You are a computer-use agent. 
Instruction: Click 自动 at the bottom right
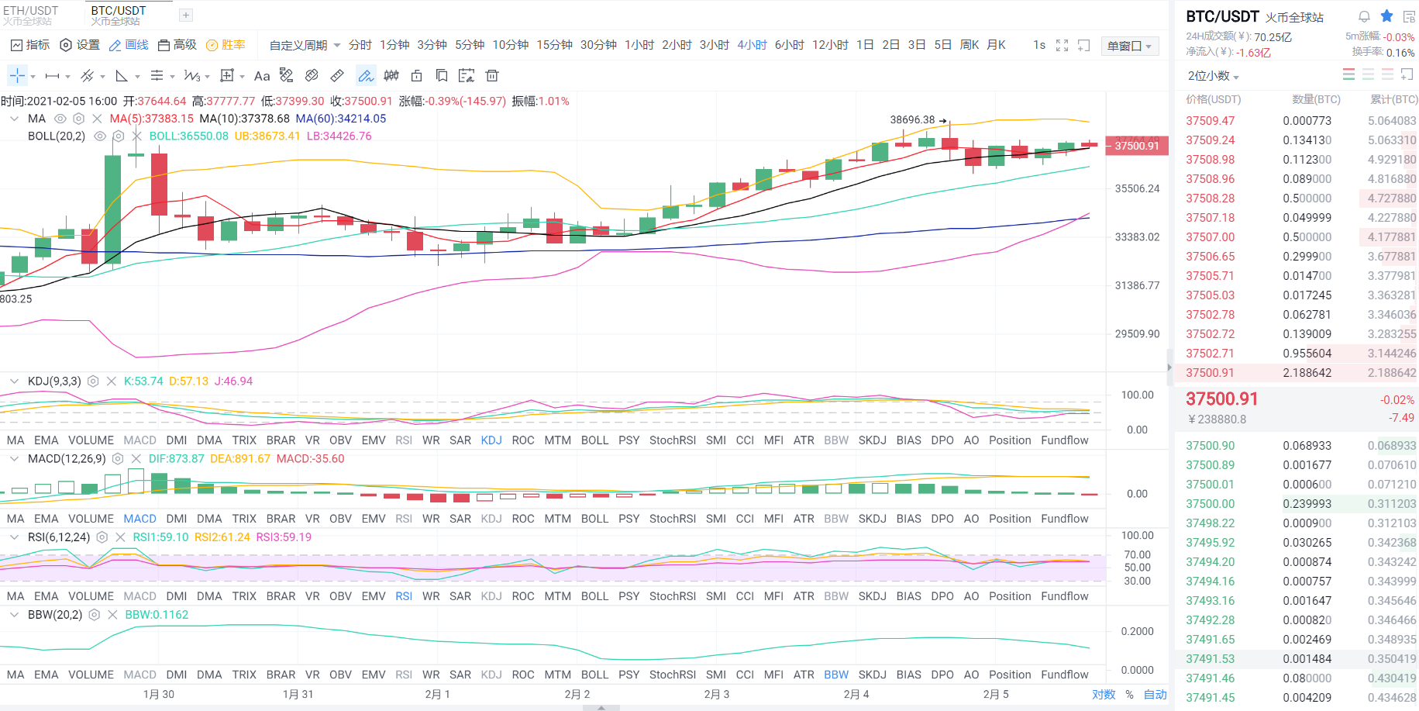tap(1155, 694)
